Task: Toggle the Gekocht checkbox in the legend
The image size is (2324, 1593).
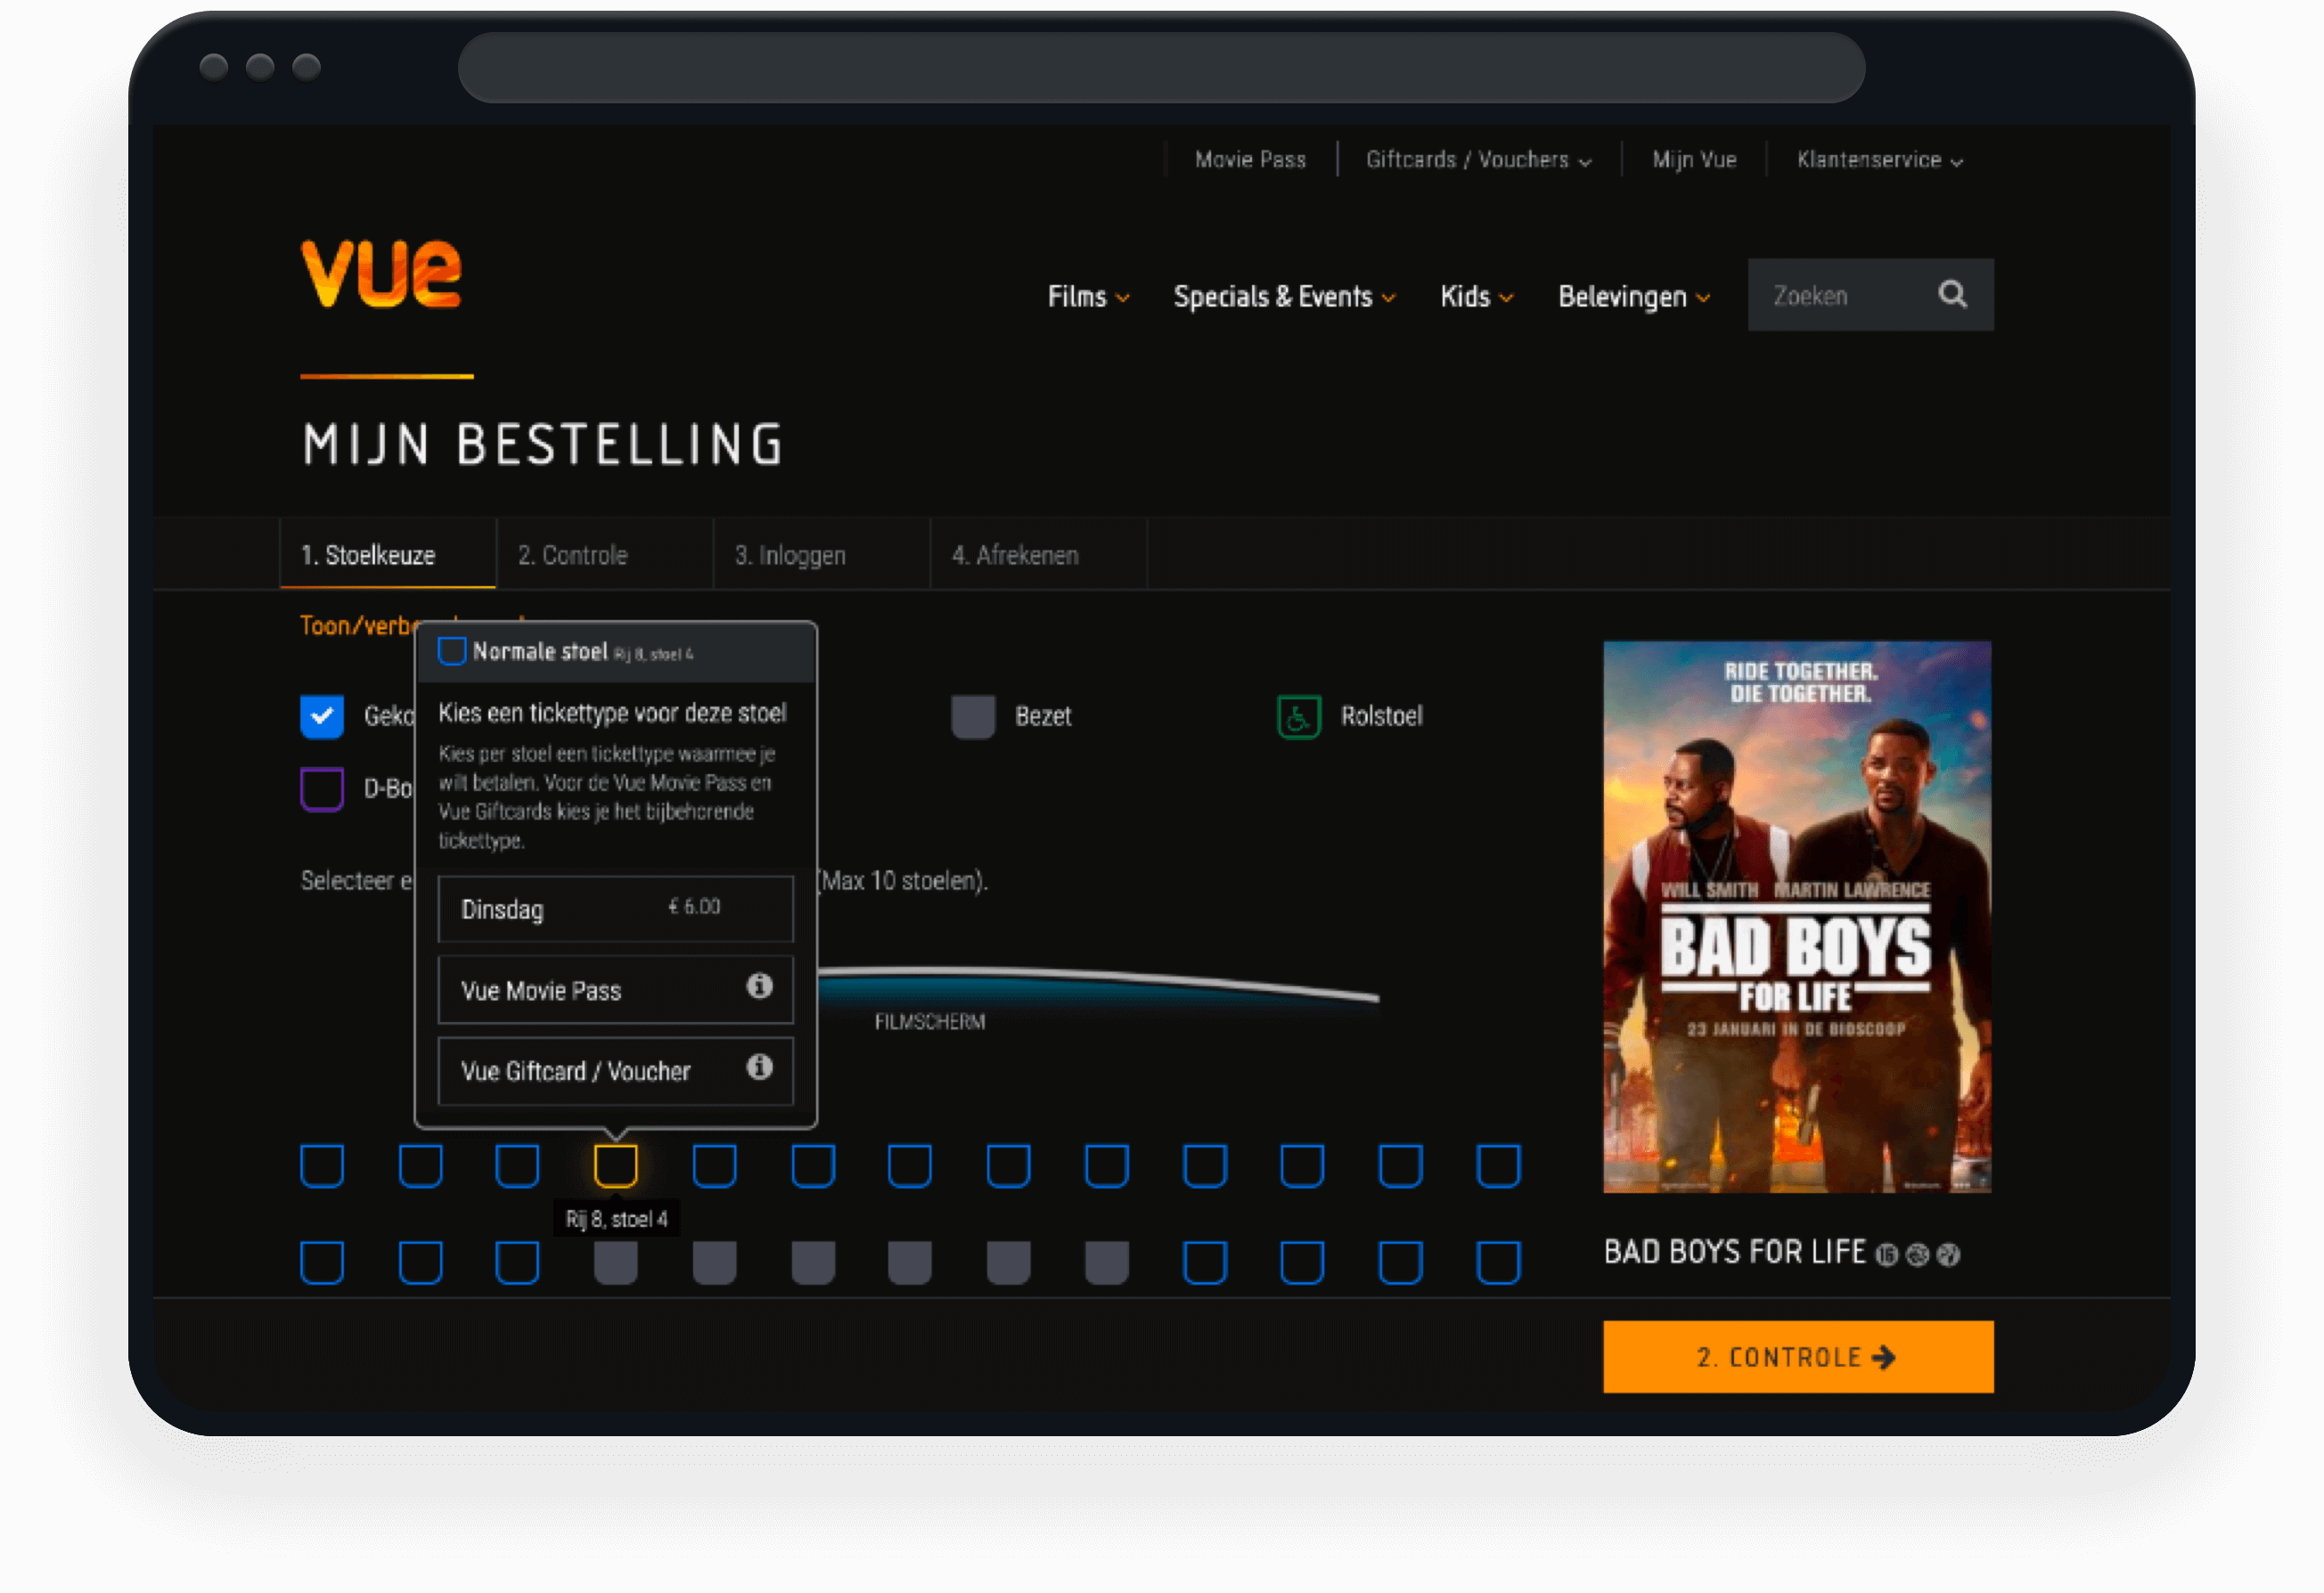Action: pyautogui.click(x=322, y=716)
